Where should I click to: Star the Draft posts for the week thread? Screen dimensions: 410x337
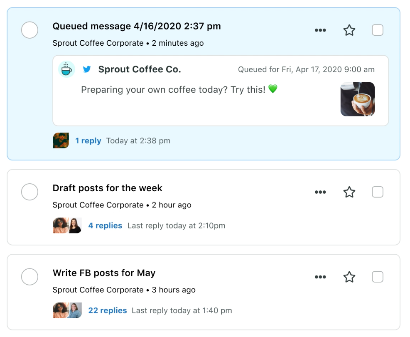coord(349,192)
